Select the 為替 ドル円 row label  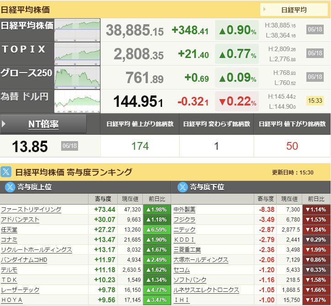click(x=25, y=96)
